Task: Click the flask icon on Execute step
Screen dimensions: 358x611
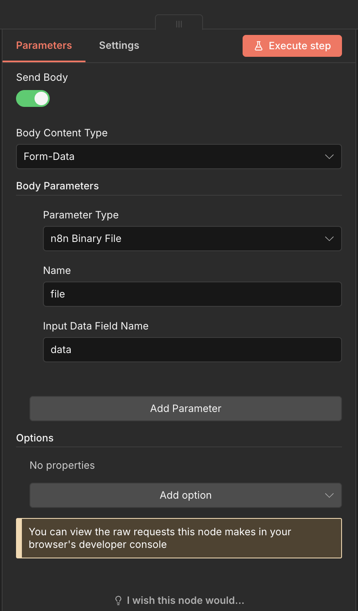Action: (x=258, y=46)
